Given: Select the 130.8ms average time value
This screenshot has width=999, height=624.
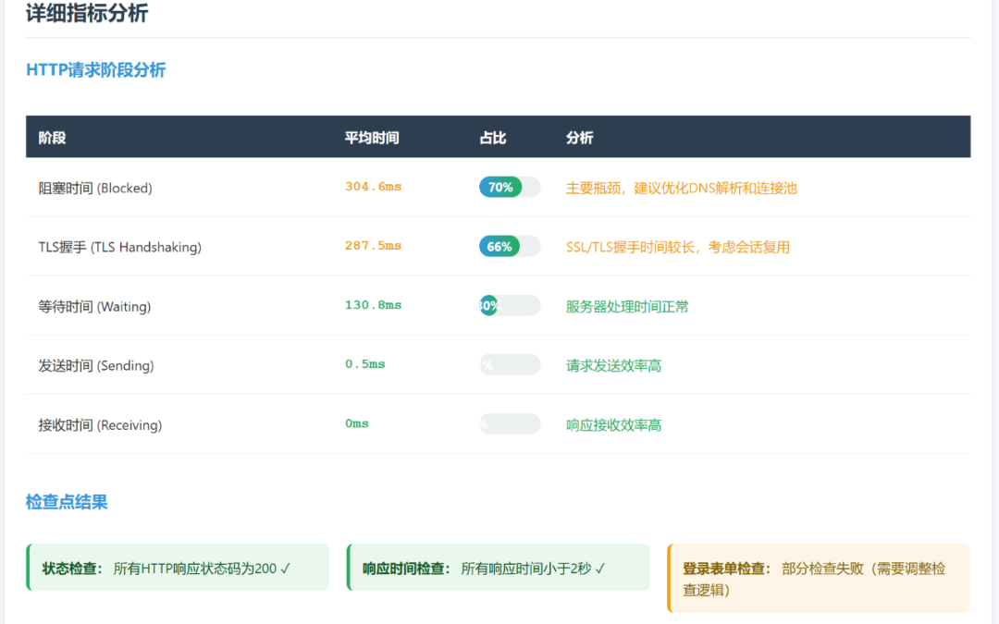Looking at the screenshot, I should click(373, 305).
